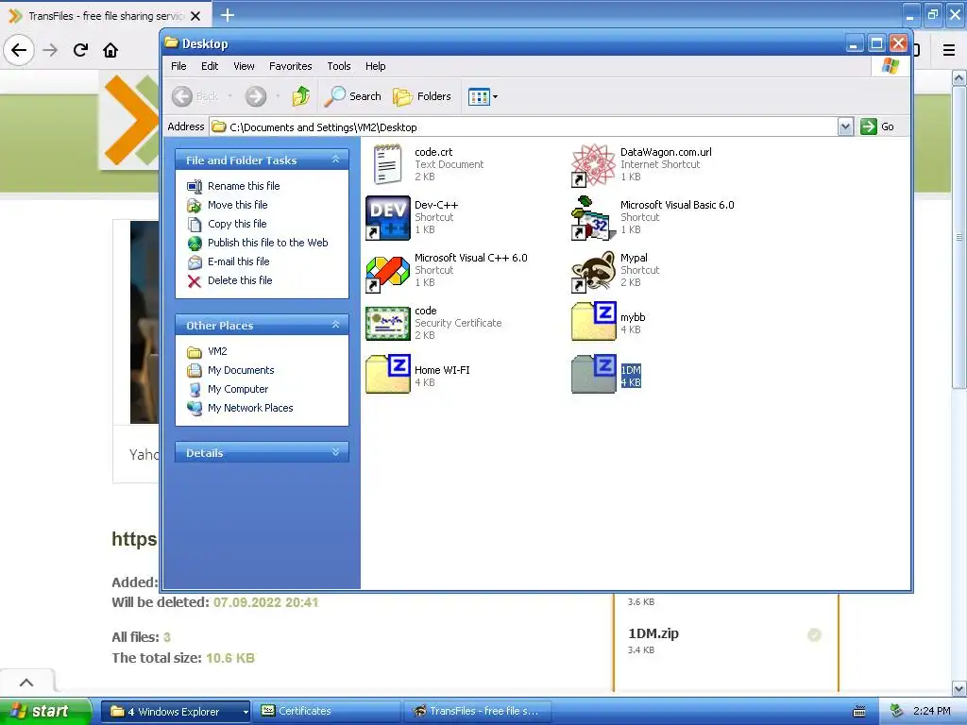Click into the Address path field
Screen dimensions: 967x725
[523, 127]
